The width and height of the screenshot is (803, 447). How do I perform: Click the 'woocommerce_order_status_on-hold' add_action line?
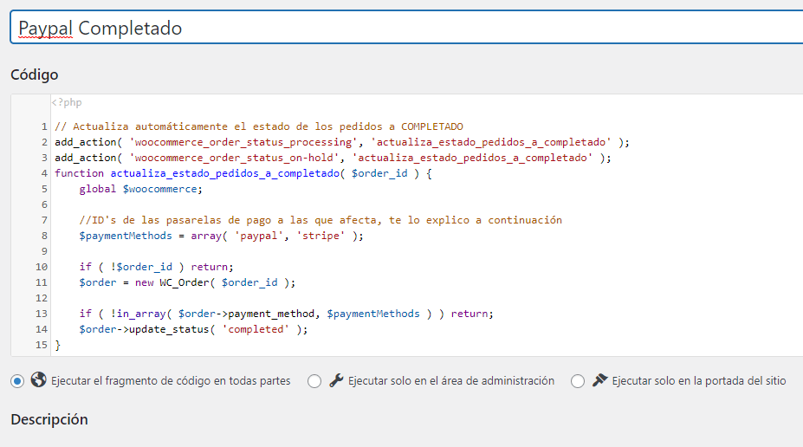(x=333, y=158)
